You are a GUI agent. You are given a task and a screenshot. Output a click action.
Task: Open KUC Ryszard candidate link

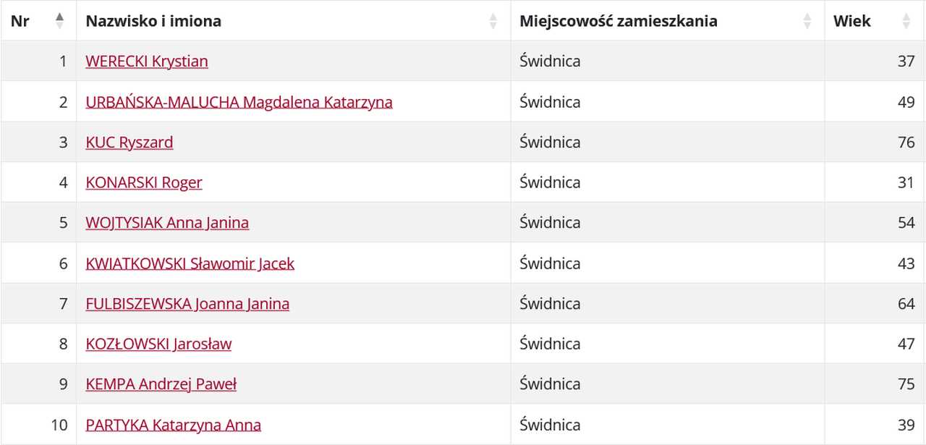[129, 143]
